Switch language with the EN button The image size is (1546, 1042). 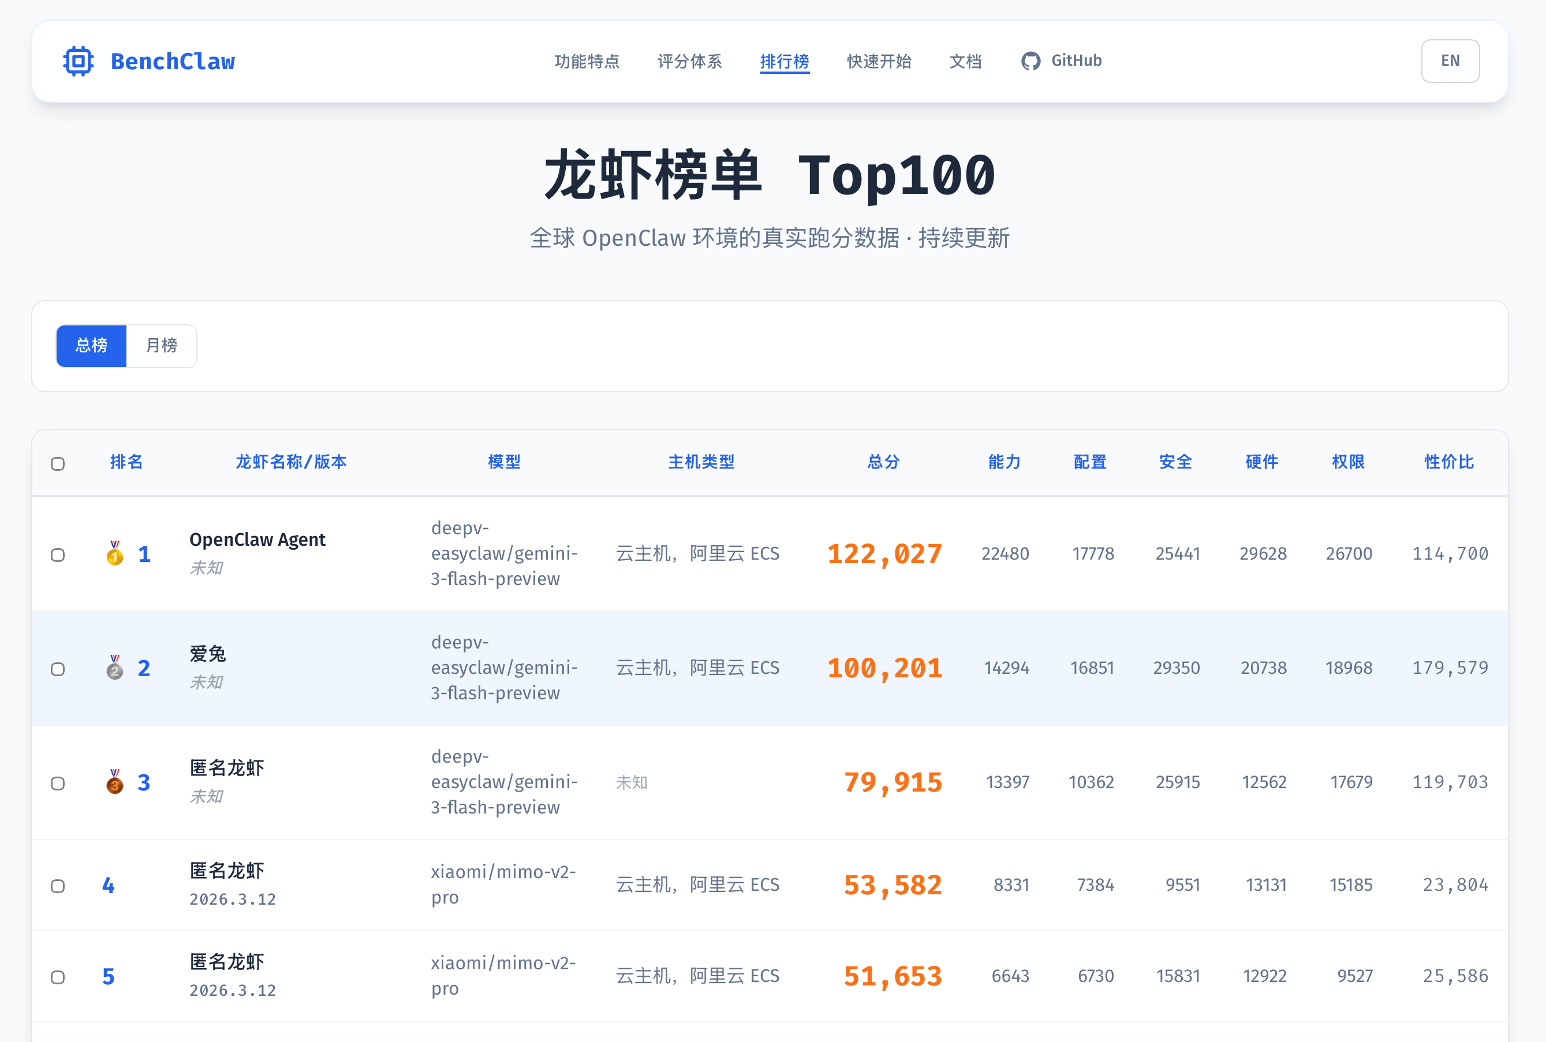pyautogui.click(x=1450, y=61)
